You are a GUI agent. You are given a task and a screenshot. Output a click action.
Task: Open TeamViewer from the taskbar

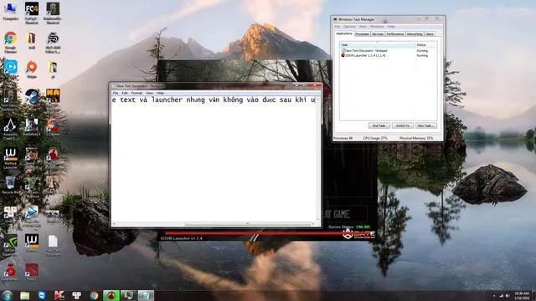click(x=42, y=295)
